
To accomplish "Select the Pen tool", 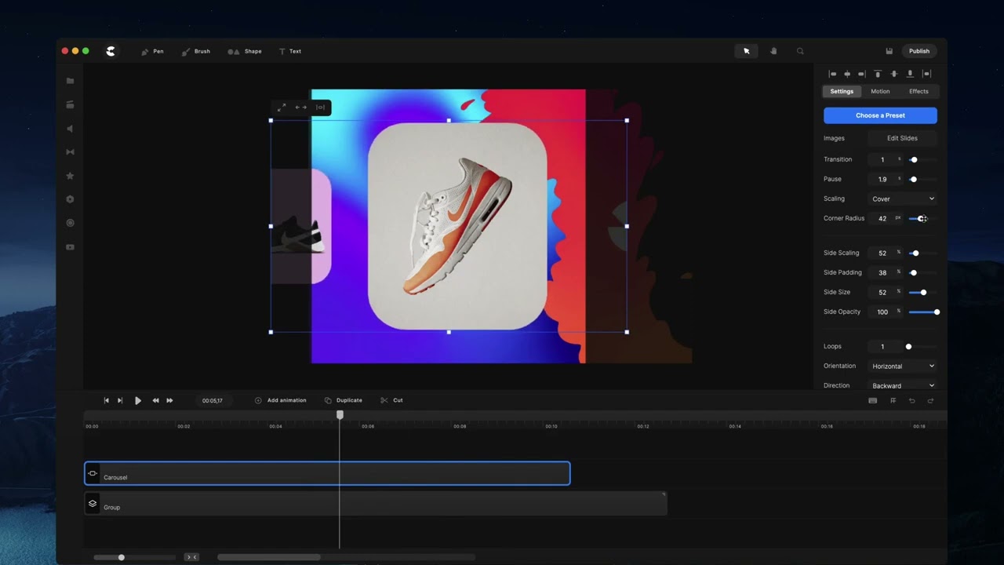I will click(x=152, y=51).
